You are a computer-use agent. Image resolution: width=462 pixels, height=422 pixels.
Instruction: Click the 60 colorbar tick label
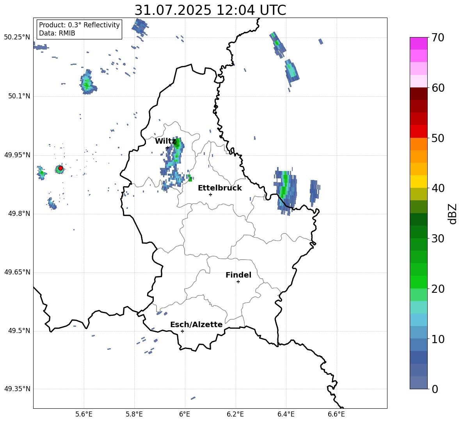click(x=438, y=88)
